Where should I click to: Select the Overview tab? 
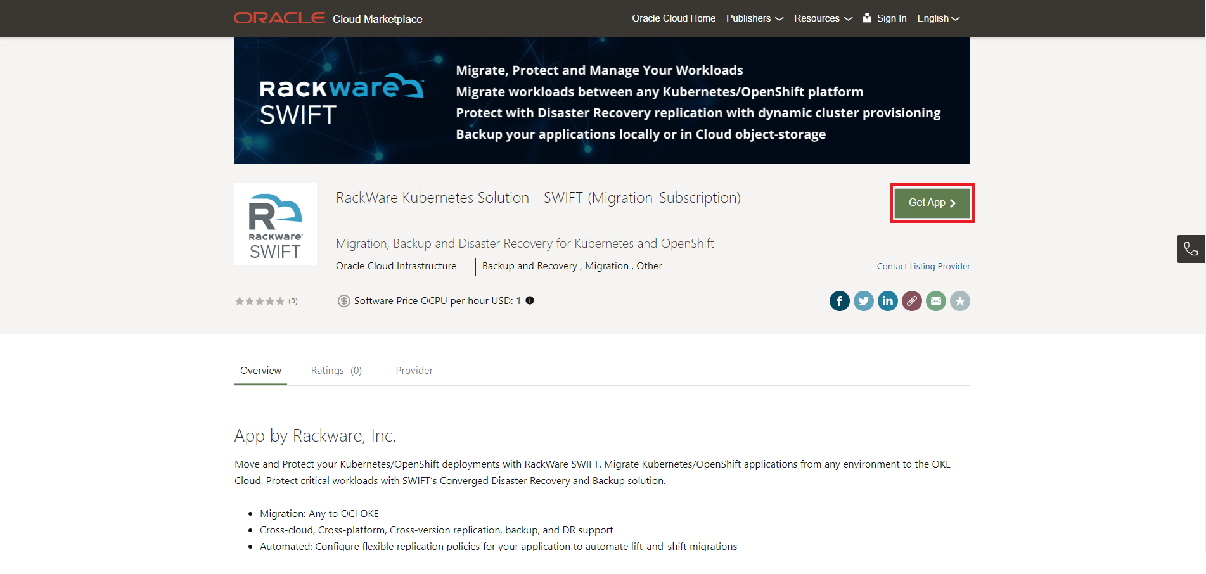pyautogui.click(x=260, y=371)
